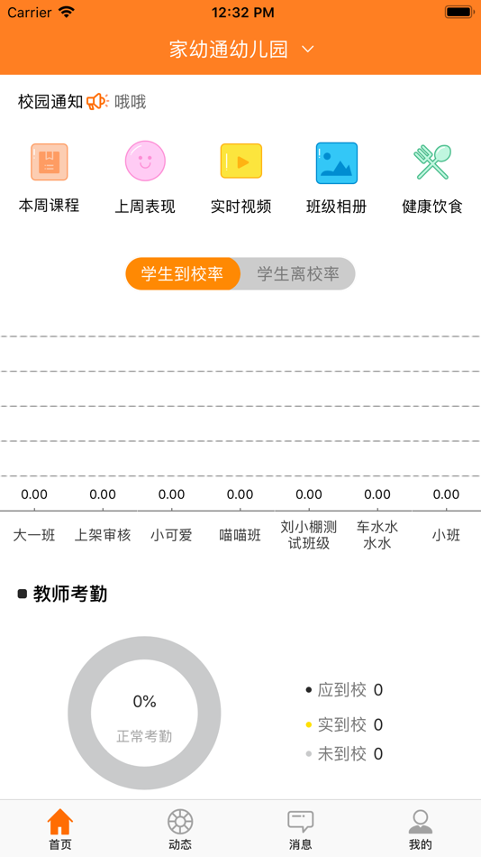Open the 班级相册 class album icon
Image resolution: width=481 pixels, height=857 pixels.
[337, 163]
